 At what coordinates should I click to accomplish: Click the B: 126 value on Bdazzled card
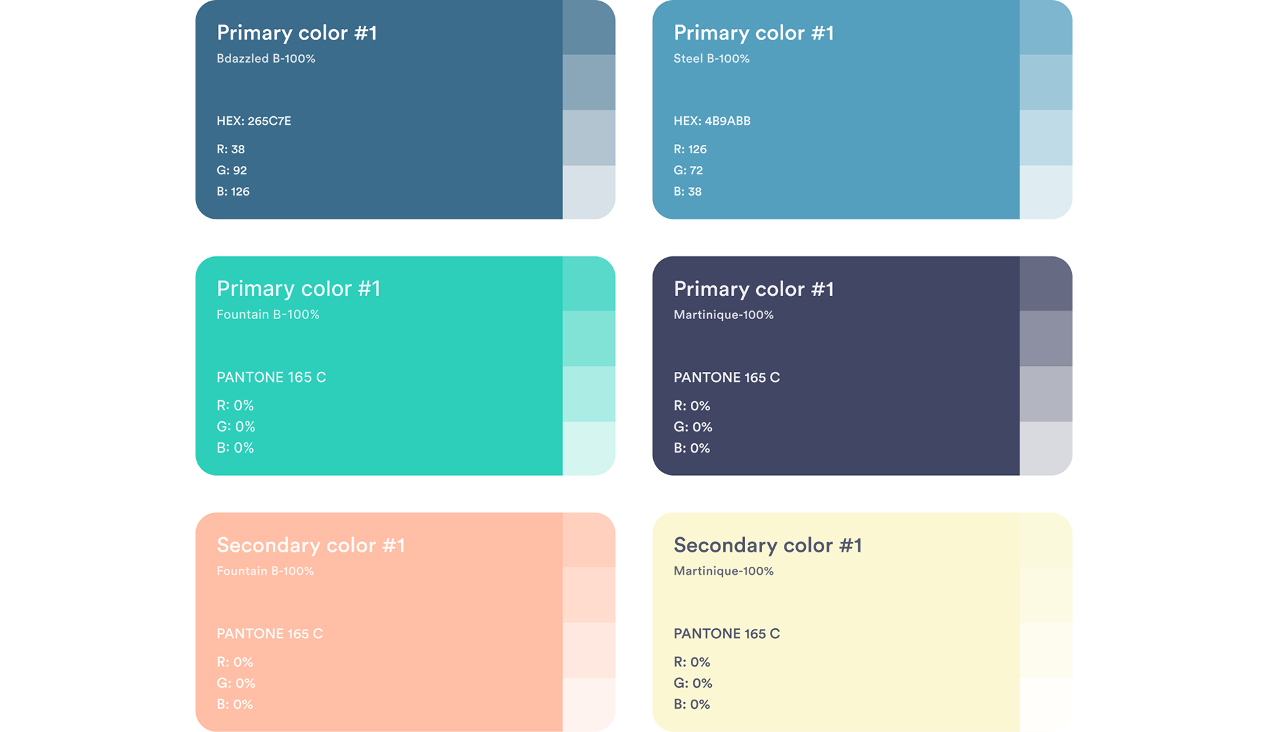point(233,192)
